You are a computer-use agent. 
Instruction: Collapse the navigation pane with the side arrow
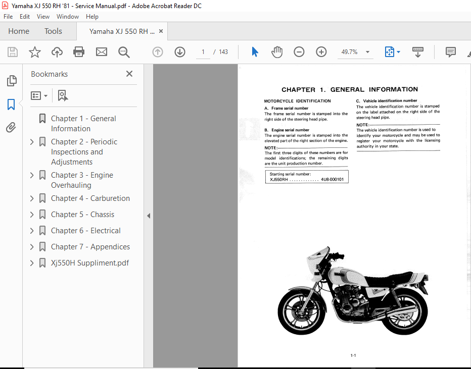pyautogui.click(x=149, y=216)
